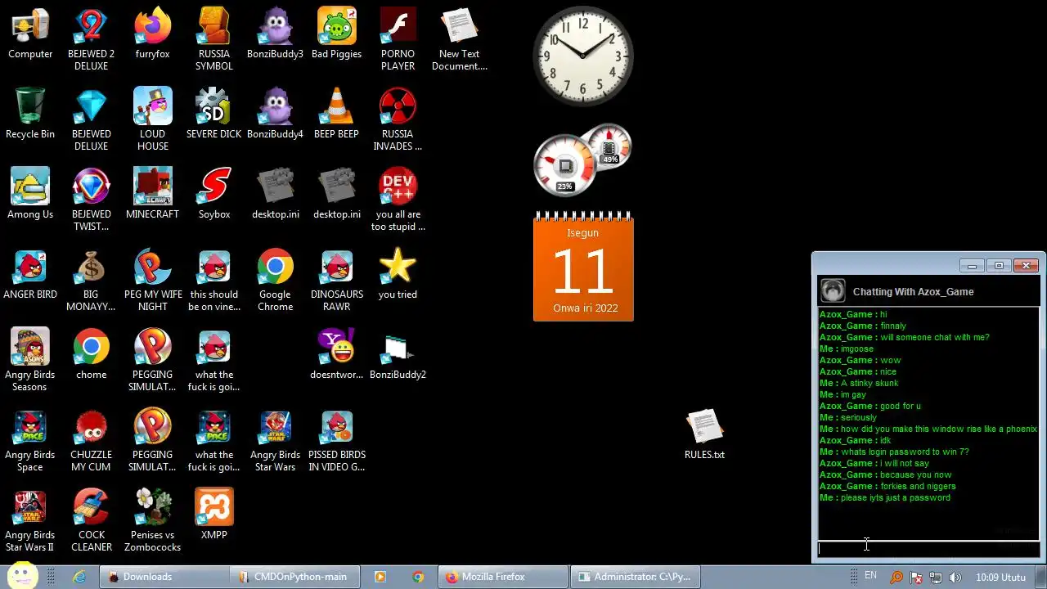Switch to the Mozilla Firefox taskbar window

[x=502, y=577]
